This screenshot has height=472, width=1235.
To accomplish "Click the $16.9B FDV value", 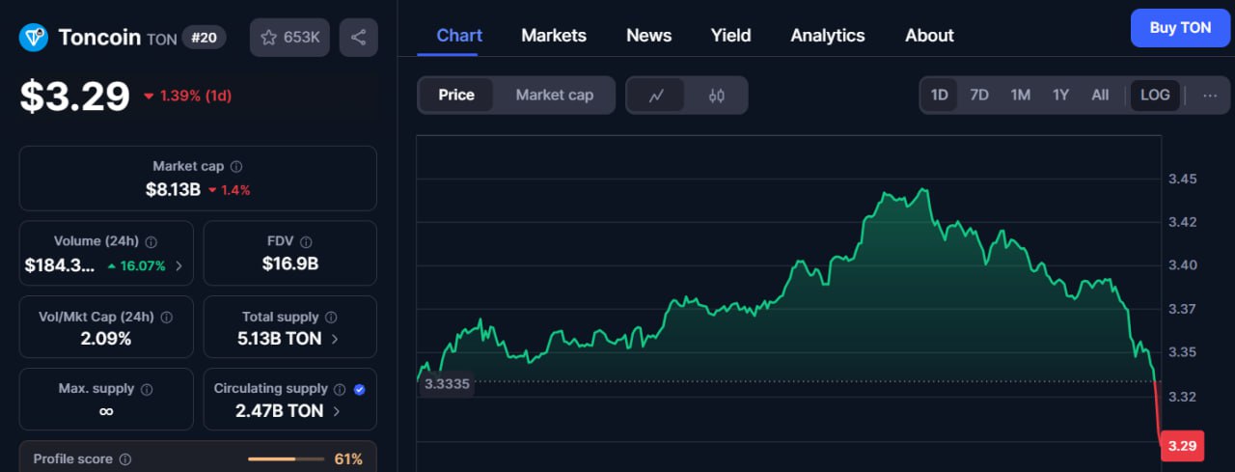I will 290,264.
